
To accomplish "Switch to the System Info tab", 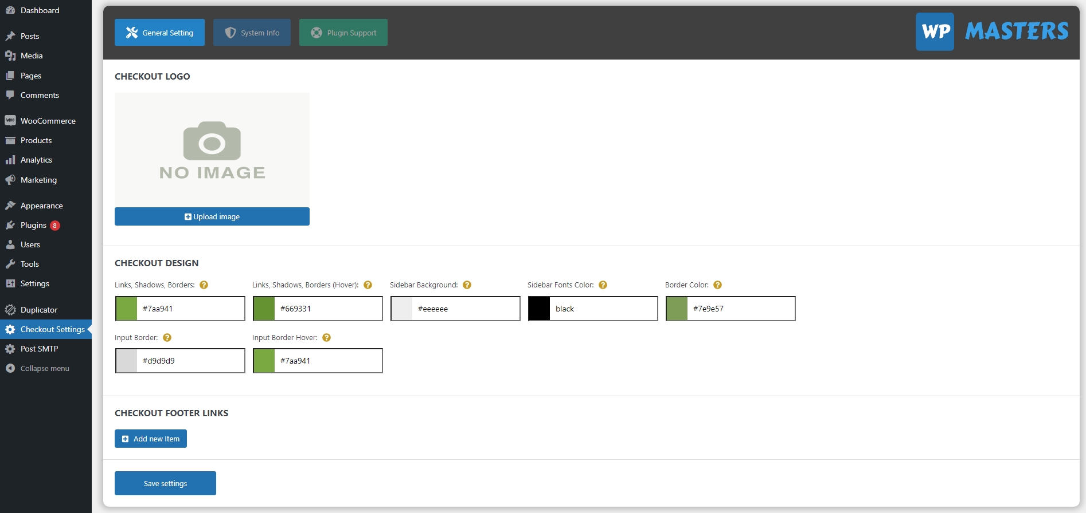I will pos(252,33).
